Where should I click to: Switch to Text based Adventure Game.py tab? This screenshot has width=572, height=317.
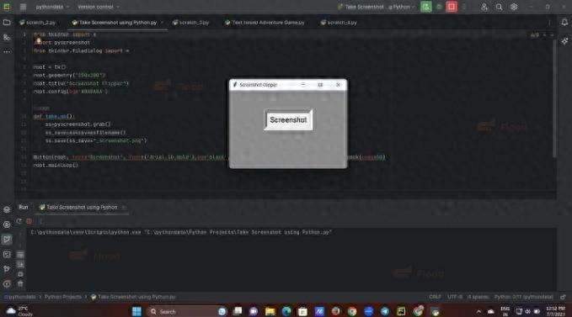pyautogui.click(x=265, y=23)
